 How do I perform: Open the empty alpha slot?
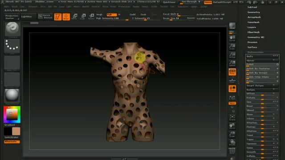(x=12, y=63)
